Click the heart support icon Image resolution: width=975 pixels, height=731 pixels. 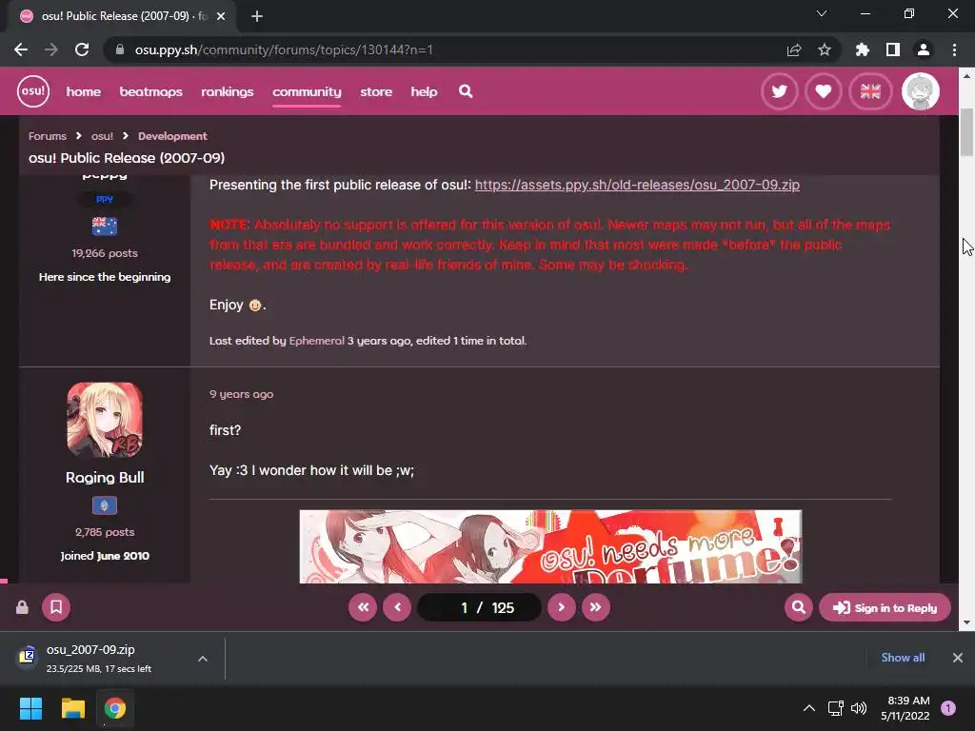pyautogui.click(x=824, y=91)
